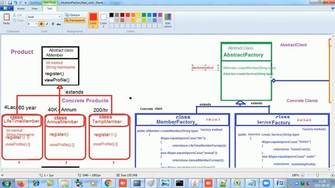The height and width of the screenshot is (188, 335).
Task: Open Windows Explorer folder in the taskbar
Action: (x=65, y=183)
